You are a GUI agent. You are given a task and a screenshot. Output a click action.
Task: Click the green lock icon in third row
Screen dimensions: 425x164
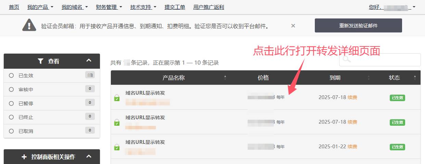(x=117, y=147)
